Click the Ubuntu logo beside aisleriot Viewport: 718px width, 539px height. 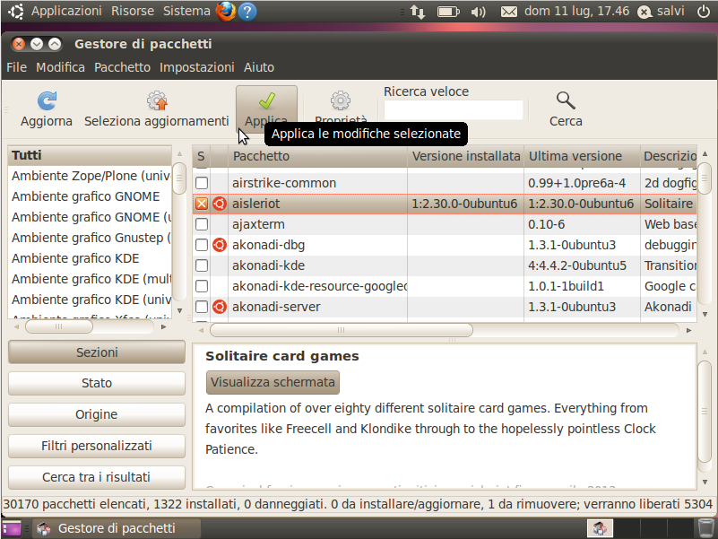click(x=220, y=204)
